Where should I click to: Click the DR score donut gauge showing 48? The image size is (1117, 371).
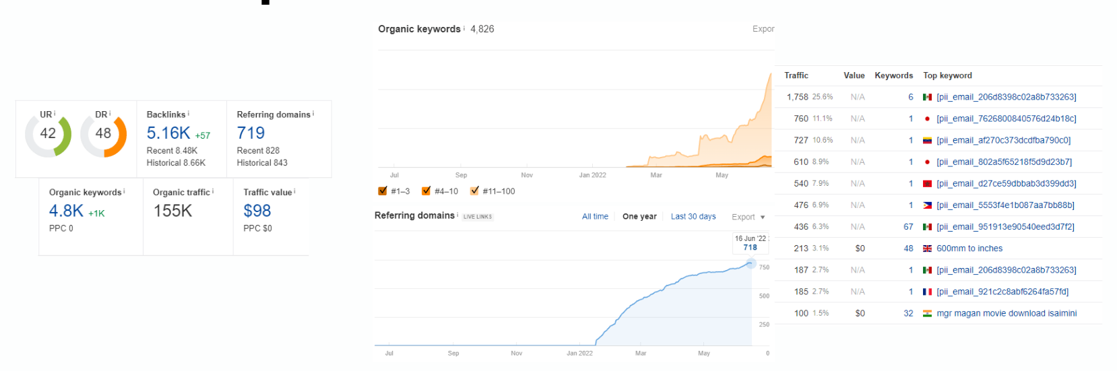(x=103, y=134)
